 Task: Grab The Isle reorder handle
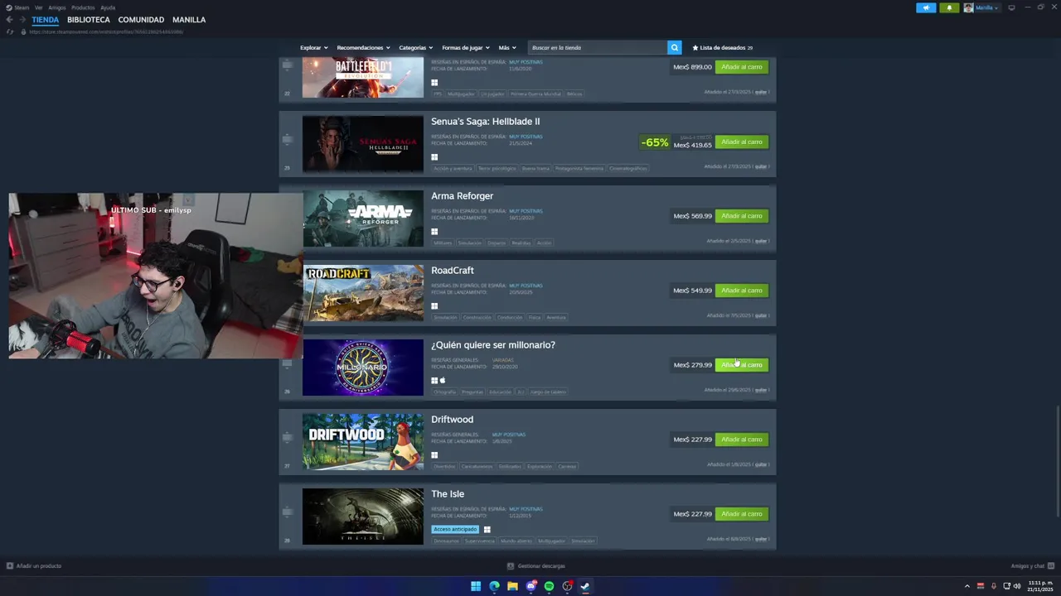[x=288, y=512]
